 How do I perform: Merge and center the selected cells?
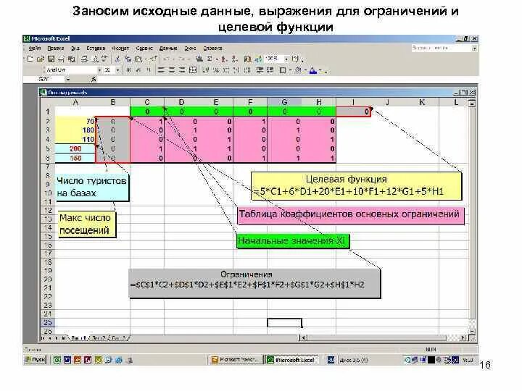point(192,70)
